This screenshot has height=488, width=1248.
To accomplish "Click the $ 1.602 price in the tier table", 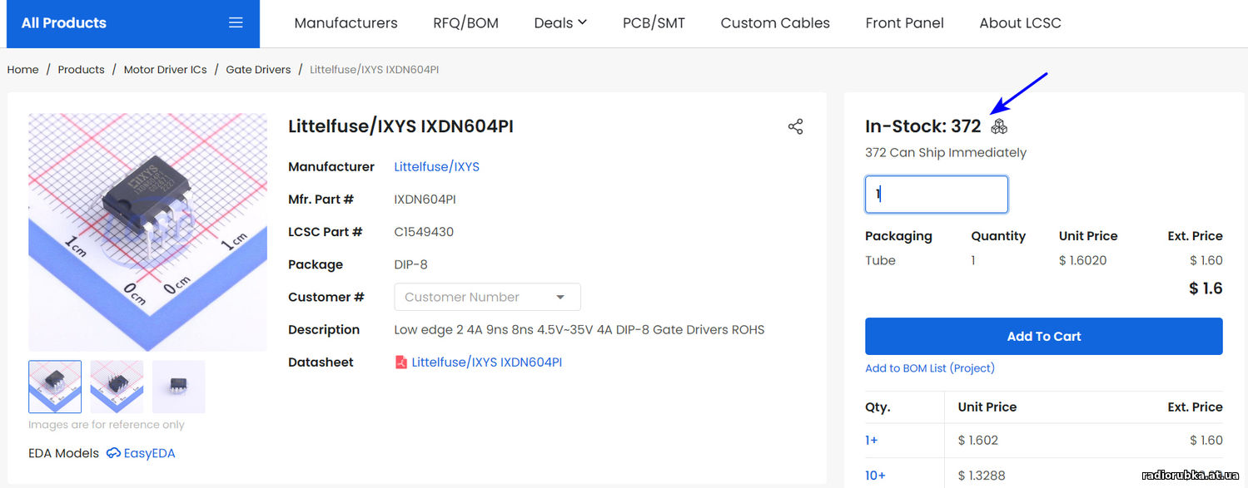I will tap(978, 441).
